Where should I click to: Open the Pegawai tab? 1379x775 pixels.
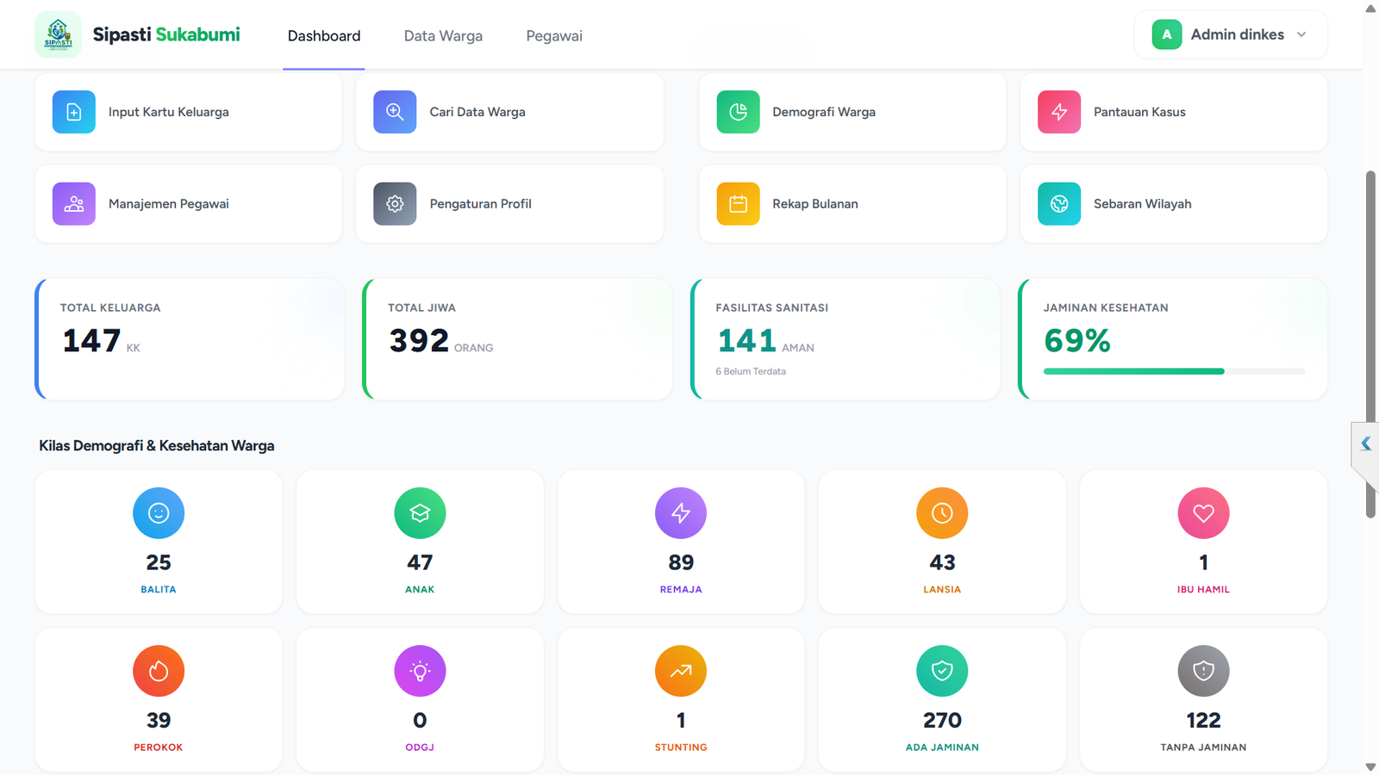[x=554, y=36]
